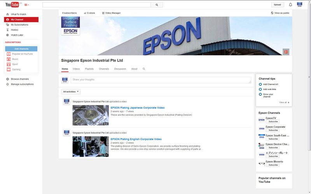Open the guide menu icon beside logo
311x194 pixels.
click(26, 5)
